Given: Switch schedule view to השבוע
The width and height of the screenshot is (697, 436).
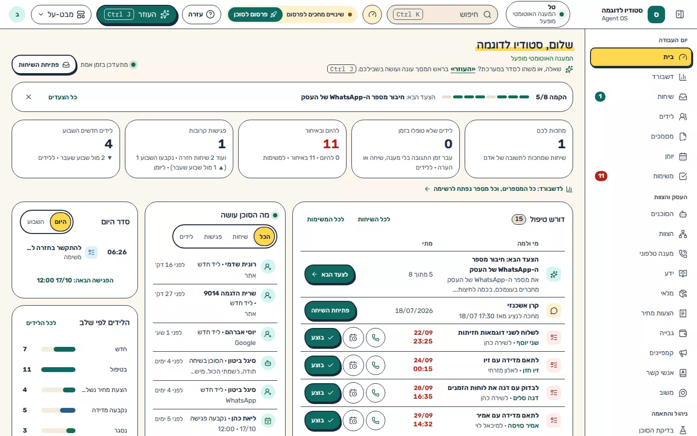Looking at the screenshot, I should click(x=35, y=222).
